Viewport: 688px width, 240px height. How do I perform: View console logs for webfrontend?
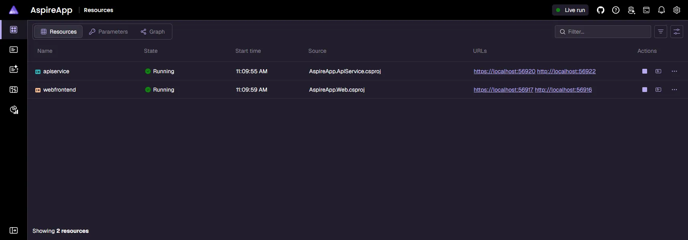coord(658,90)
